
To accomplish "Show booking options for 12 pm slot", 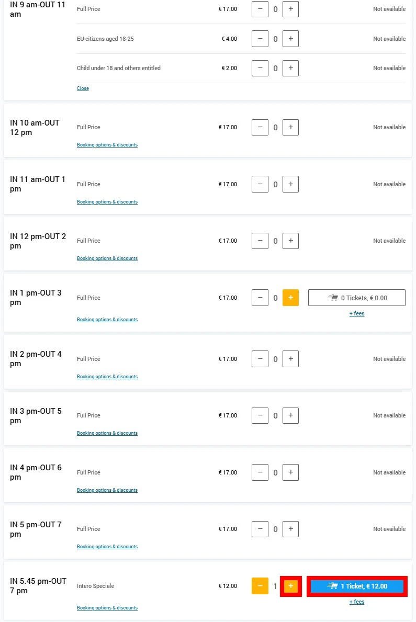I will point(107,258).
